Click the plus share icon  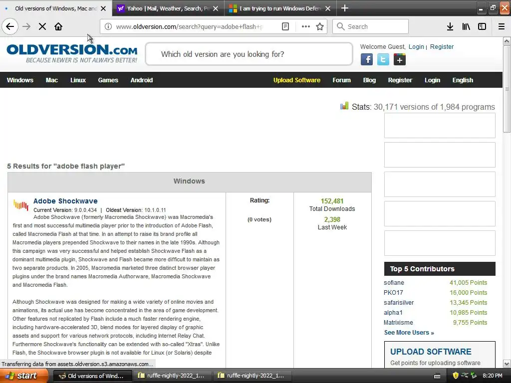point(400,59)
